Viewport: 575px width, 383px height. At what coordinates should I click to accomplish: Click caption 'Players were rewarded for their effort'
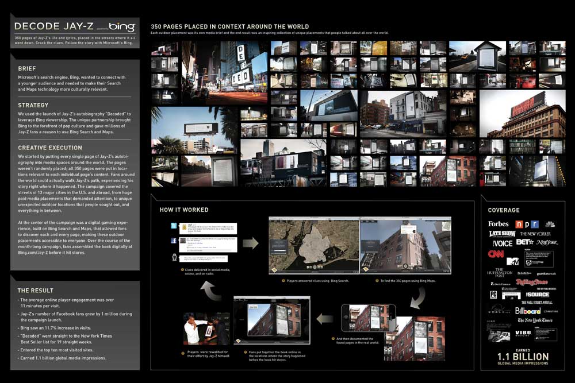coord(208,354)
